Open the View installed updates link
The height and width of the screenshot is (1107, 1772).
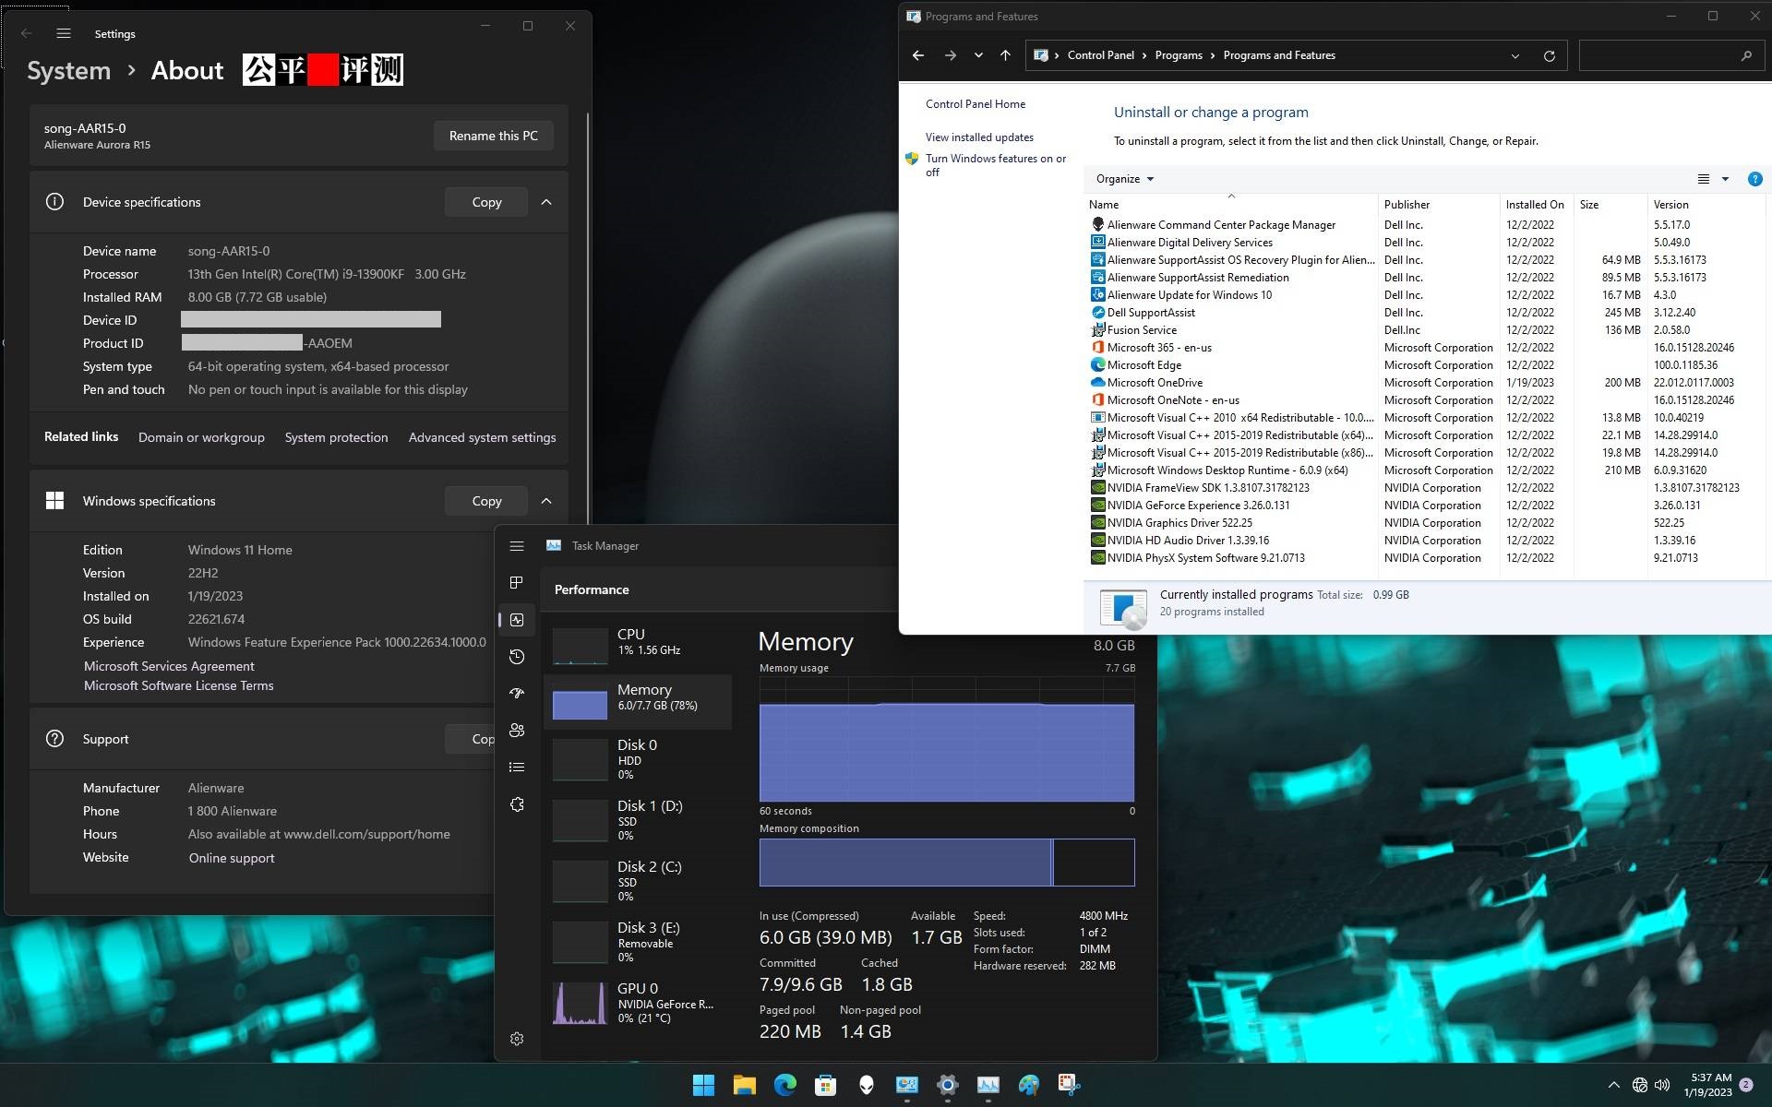(980, 137)
